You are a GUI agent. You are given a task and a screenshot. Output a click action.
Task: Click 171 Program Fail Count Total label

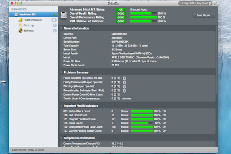pyautogui.click(x=80, y=119)
